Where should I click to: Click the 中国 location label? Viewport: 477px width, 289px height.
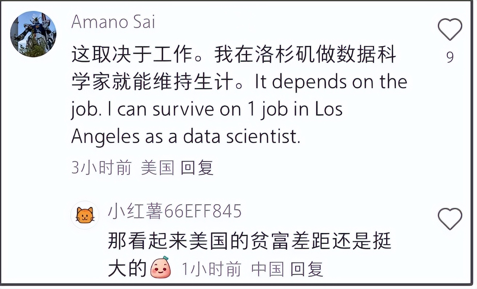point(267,269)
